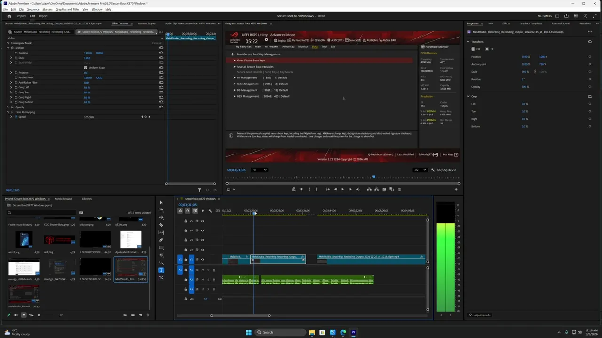Open the Graphics and Titles menu

67,9
